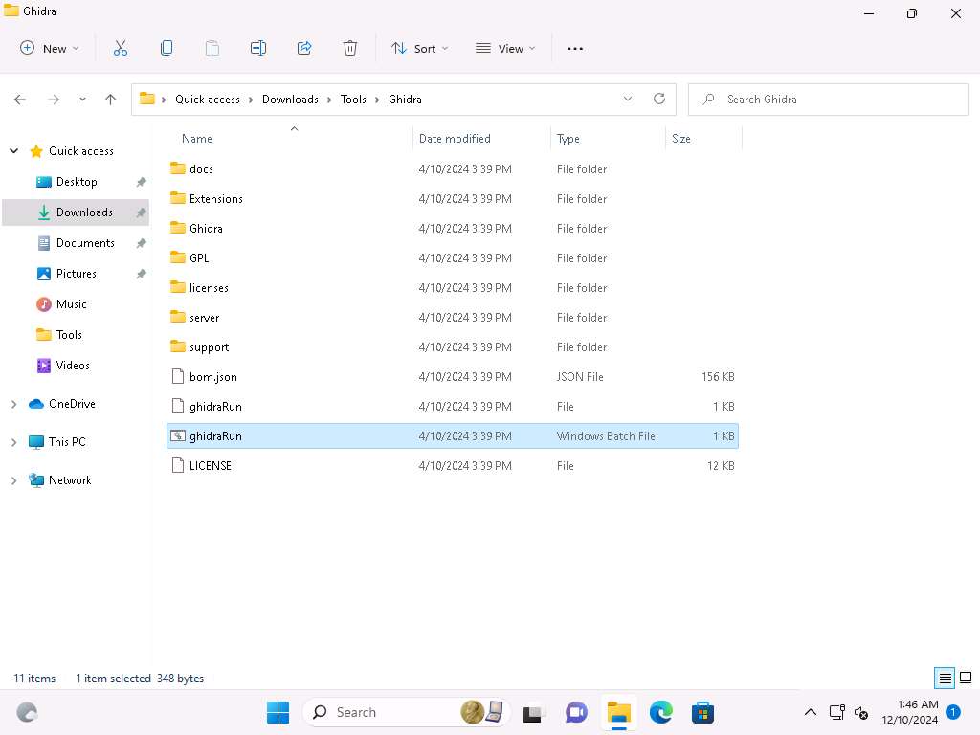
Task: Select the ghidraRun Windows Batch File
Action: [215, 436]
